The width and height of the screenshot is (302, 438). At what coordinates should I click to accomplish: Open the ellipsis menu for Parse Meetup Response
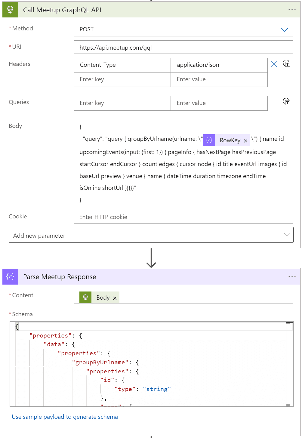click(292, 276)
